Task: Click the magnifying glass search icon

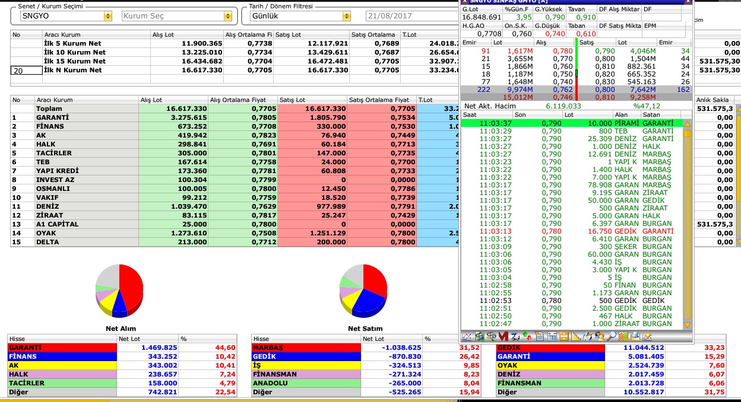Action: pos(612,337)
